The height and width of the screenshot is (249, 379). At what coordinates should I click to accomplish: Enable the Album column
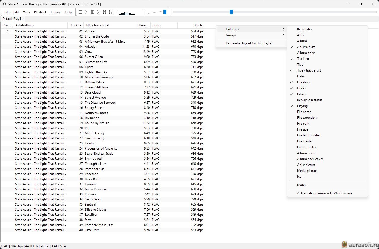[x=327, y=41]
